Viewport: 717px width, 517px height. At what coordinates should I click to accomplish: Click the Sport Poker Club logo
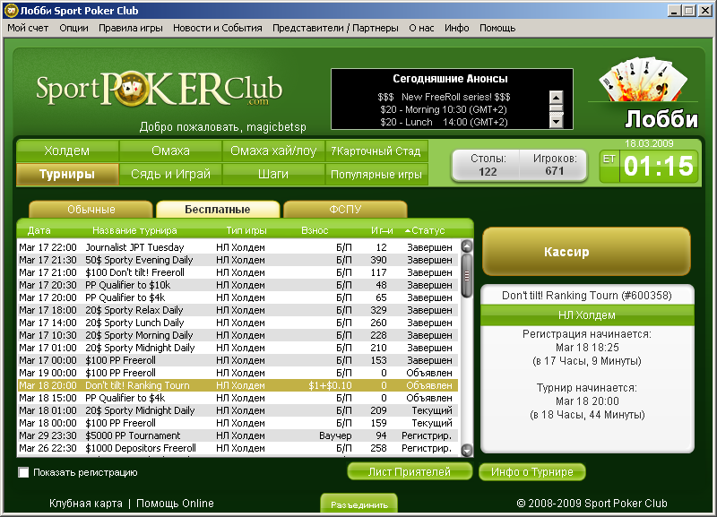(159, 89)
